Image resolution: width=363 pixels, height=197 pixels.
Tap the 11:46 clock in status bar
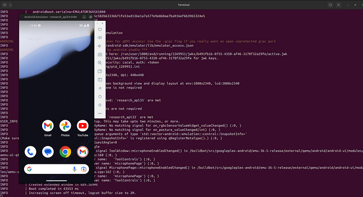pyautogui.click(x=33, y=25)
